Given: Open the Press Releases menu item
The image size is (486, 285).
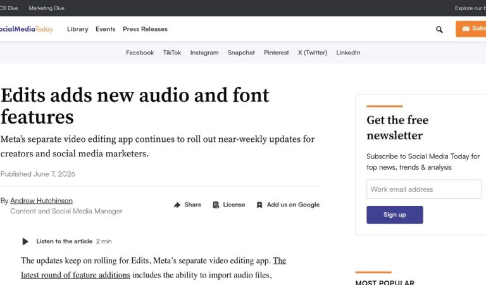Looking at the screenshot, I should [145, 29].
